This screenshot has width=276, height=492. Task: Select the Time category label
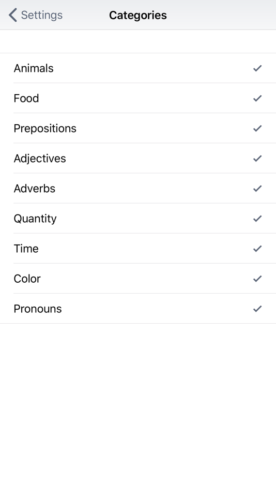coord(26,249)
